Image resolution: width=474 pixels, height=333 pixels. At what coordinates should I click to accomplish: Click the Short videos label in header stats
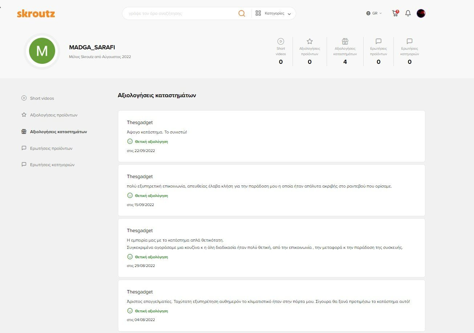coord(281,51)
